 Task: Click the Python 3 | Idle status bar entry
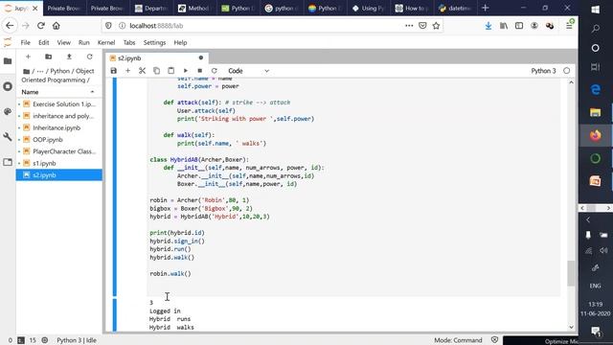(77, 340)
